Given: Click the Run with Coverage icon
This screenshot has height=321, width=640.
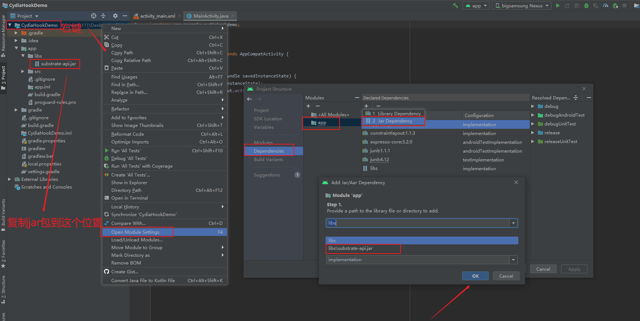Looking at the screenshot, I should click(x=596, y=6).
